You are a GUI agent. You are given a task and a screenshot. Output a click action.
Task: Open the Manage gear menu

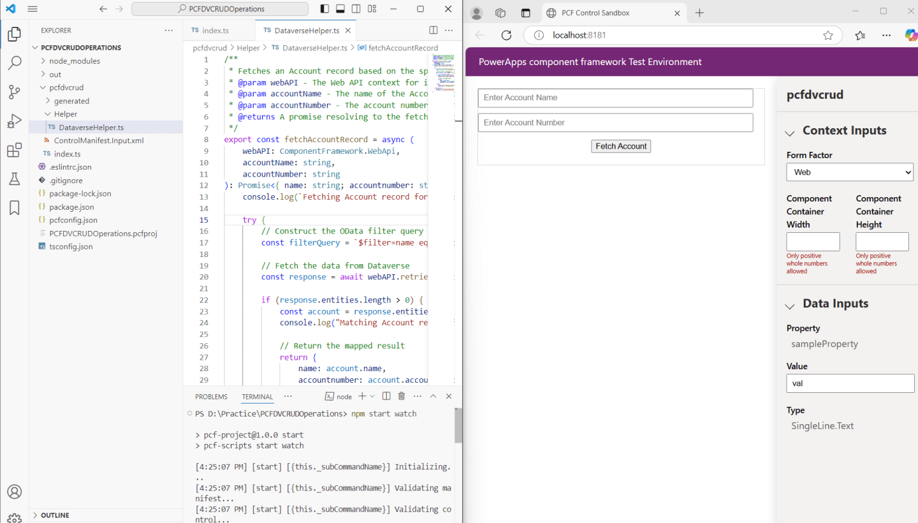[14, 518]
